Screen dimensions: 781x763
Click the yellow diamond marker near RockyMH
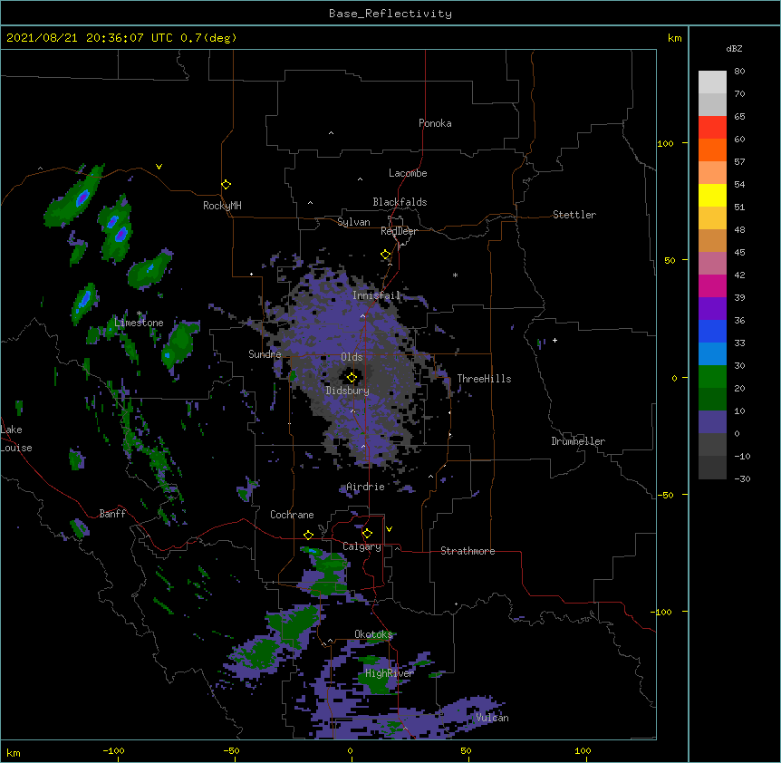pos(226,185)
